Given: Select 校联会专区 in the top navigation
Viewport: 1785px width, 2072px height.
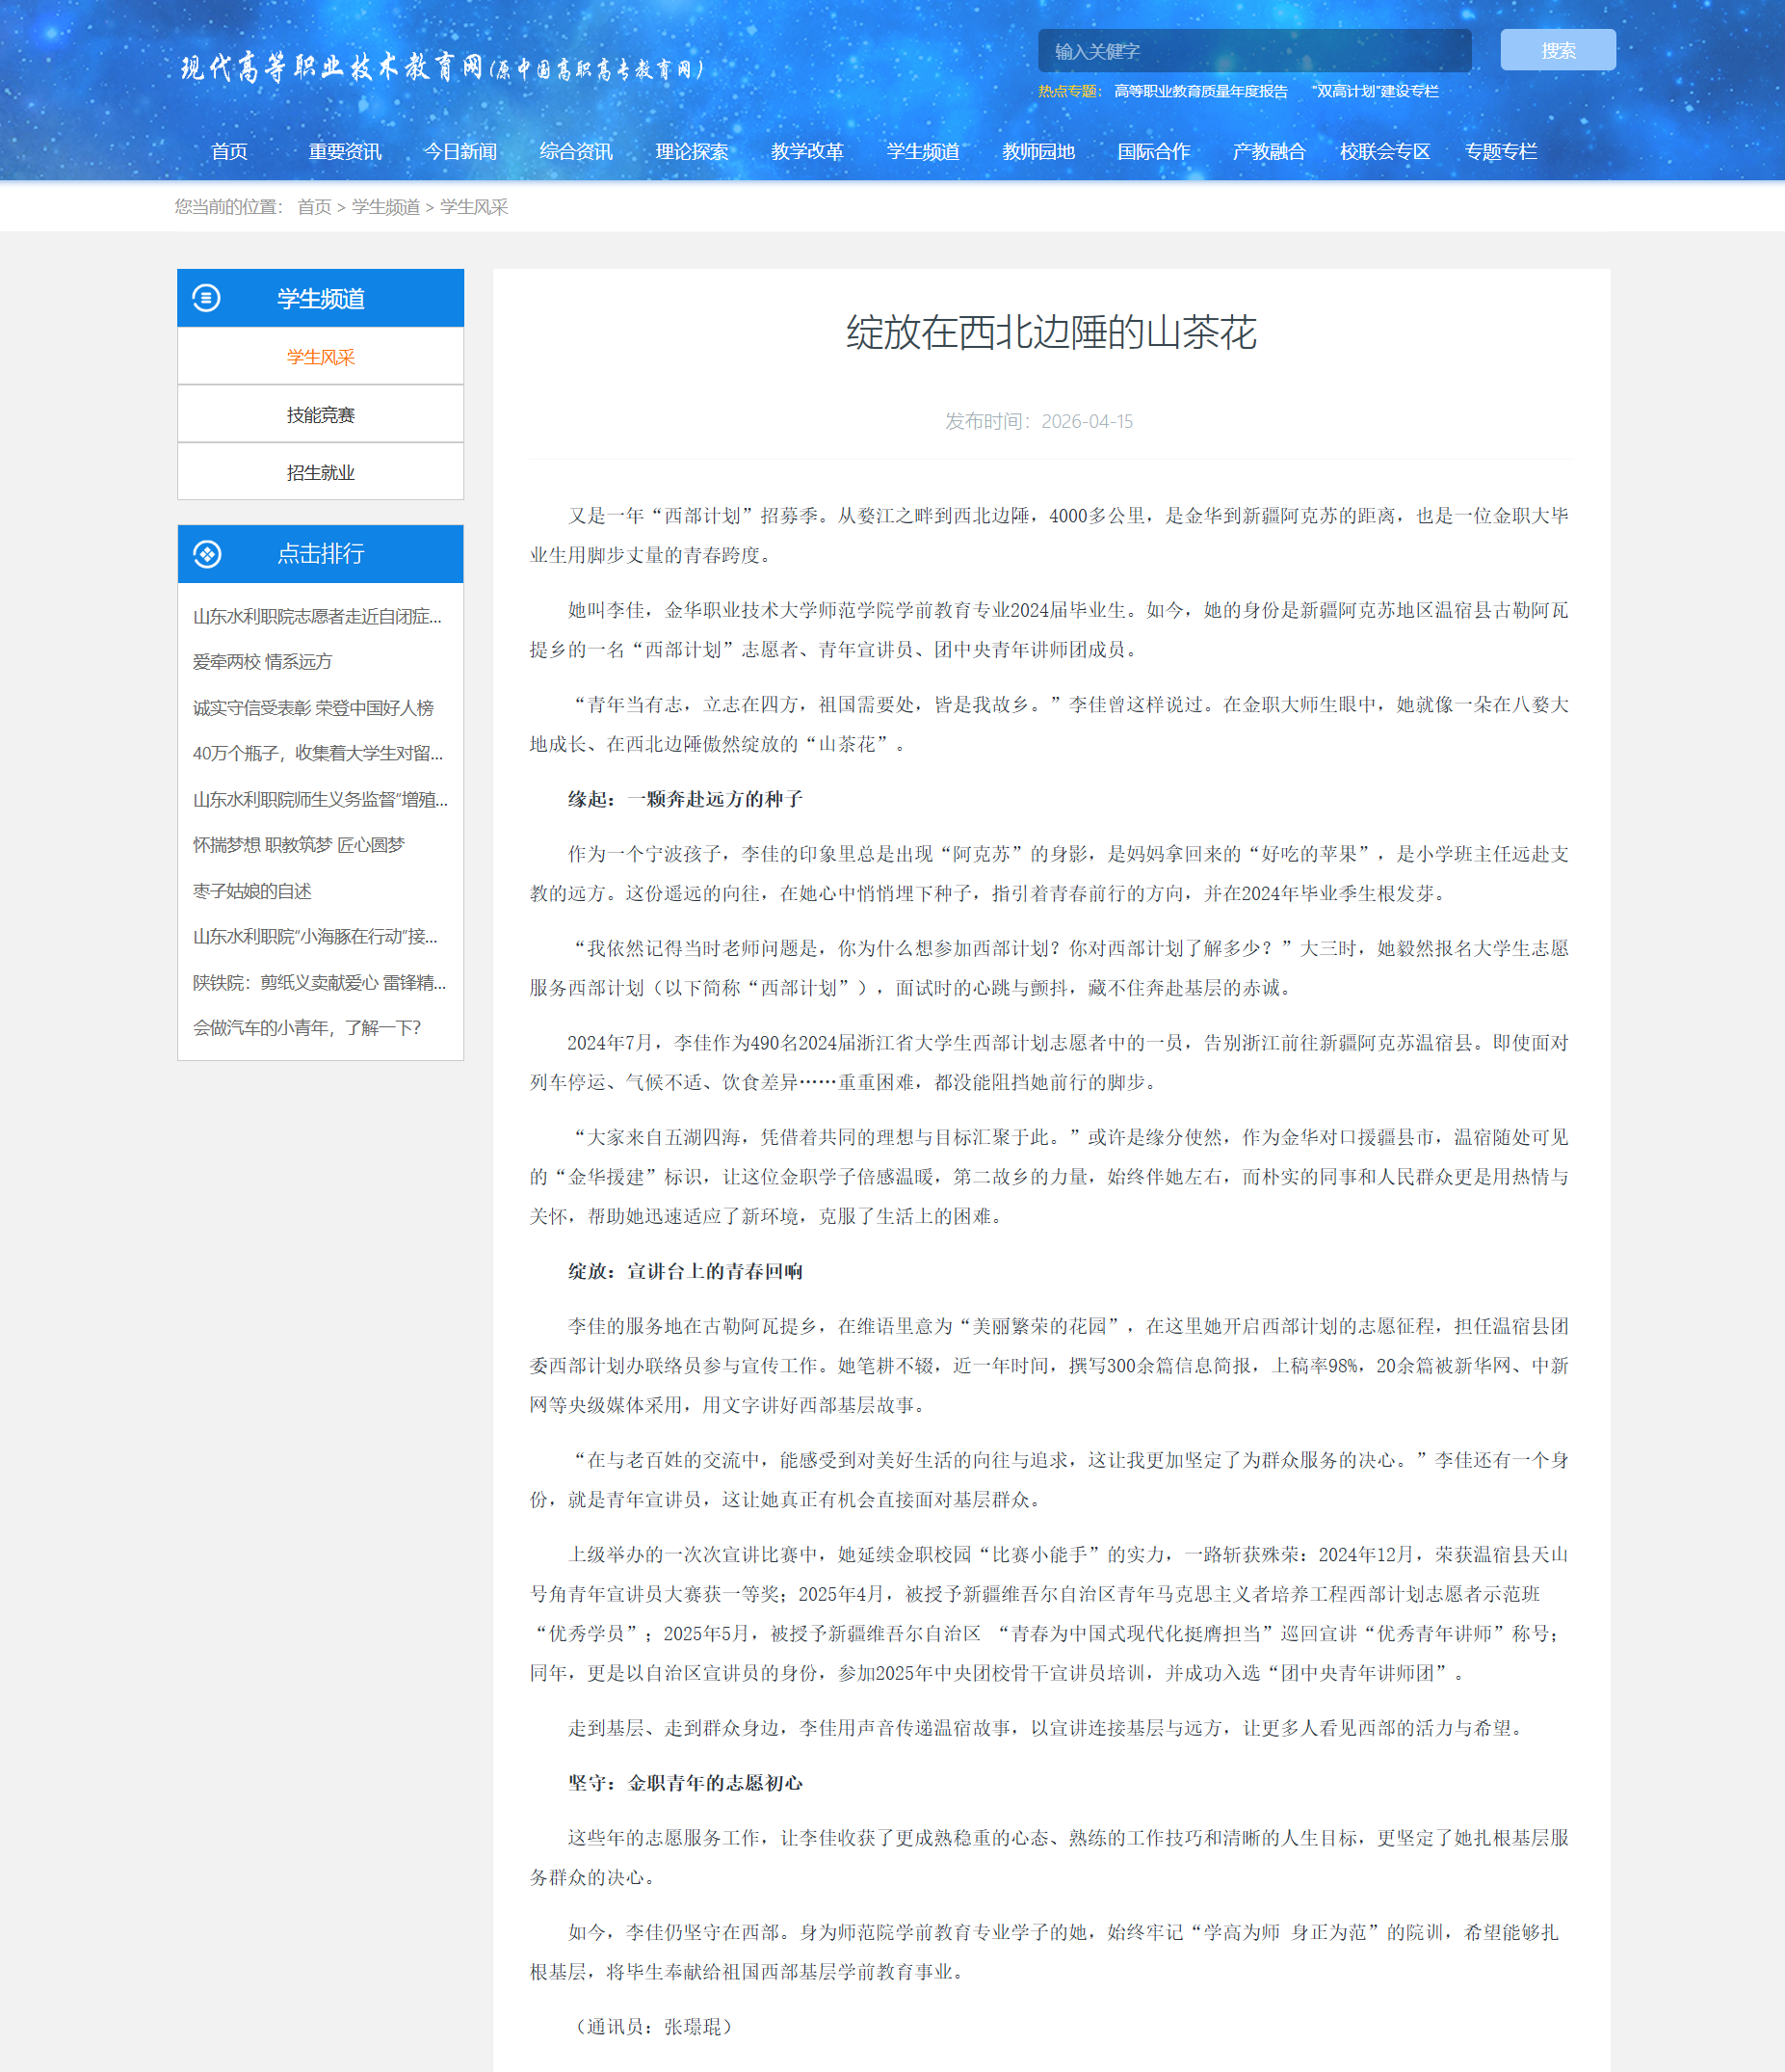Looking at the screenshot, I should pos(1384,152).
